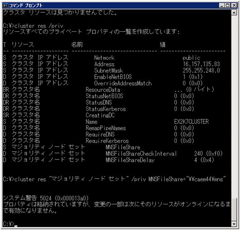This screenshot has height=230, width=240.
Task: Click the command prompt system menu icon
Action: pyautogui.click(x=6, y=5)
